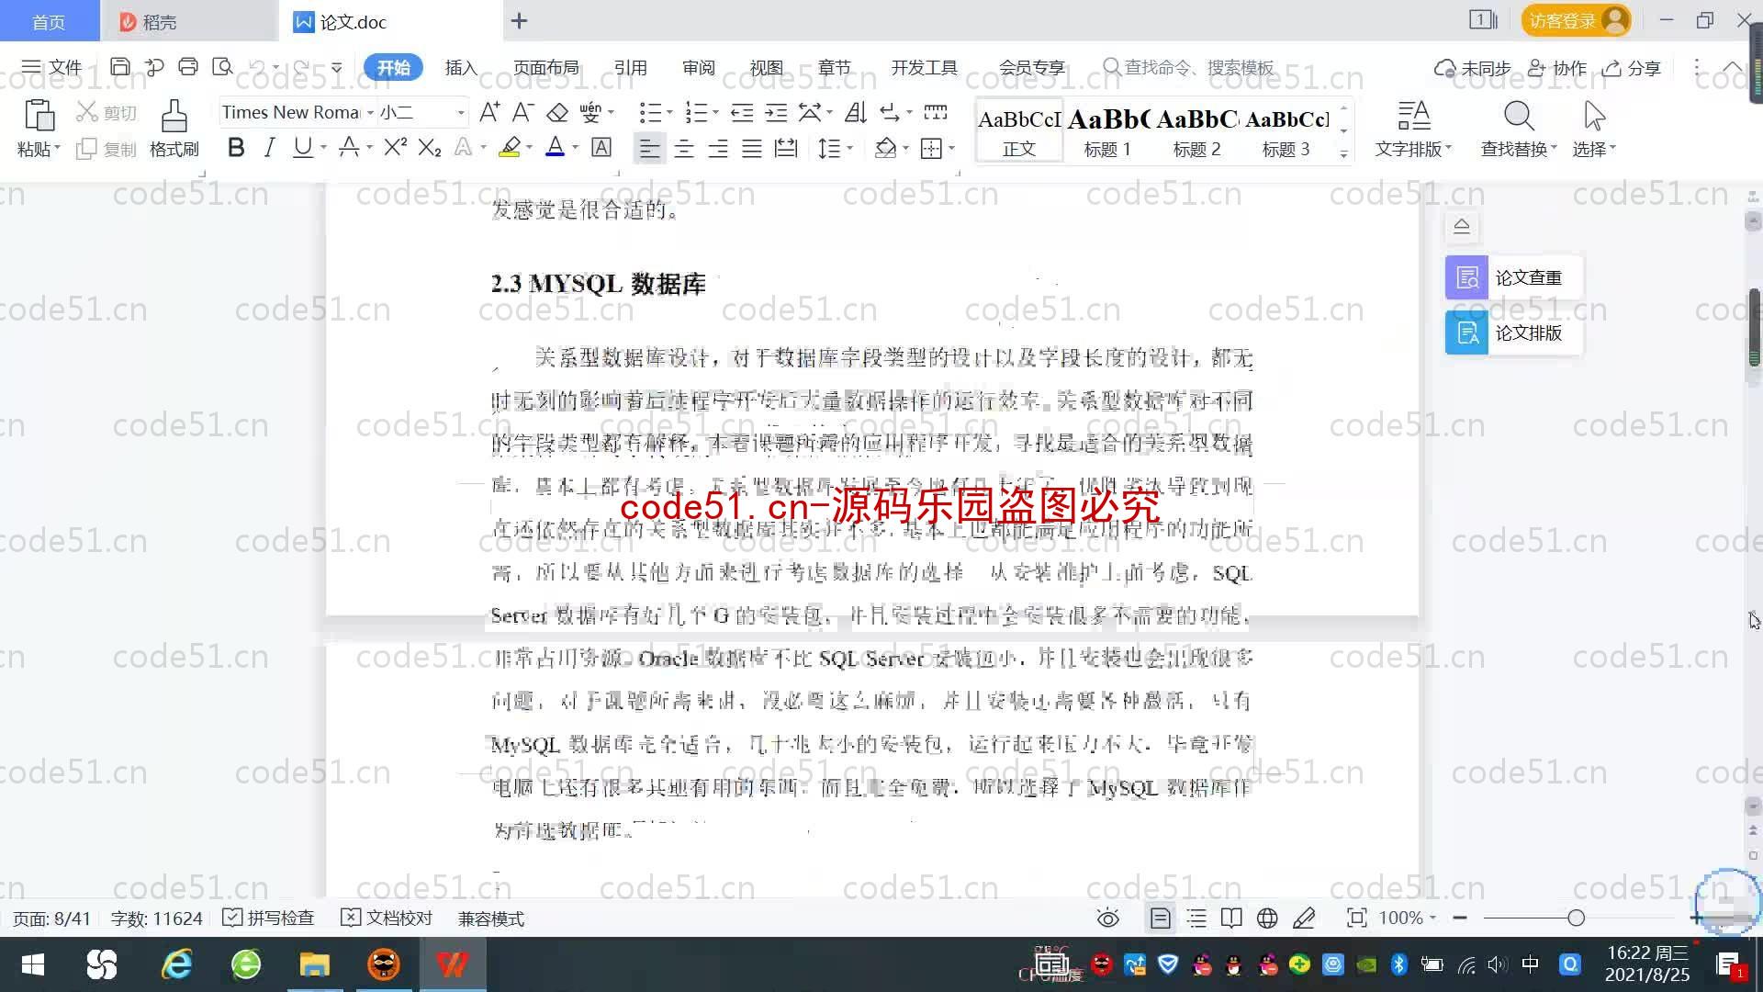Viewport: 1763px width, 992px height.
Task: Toggle Bold formatting
Action: point(236,148)
